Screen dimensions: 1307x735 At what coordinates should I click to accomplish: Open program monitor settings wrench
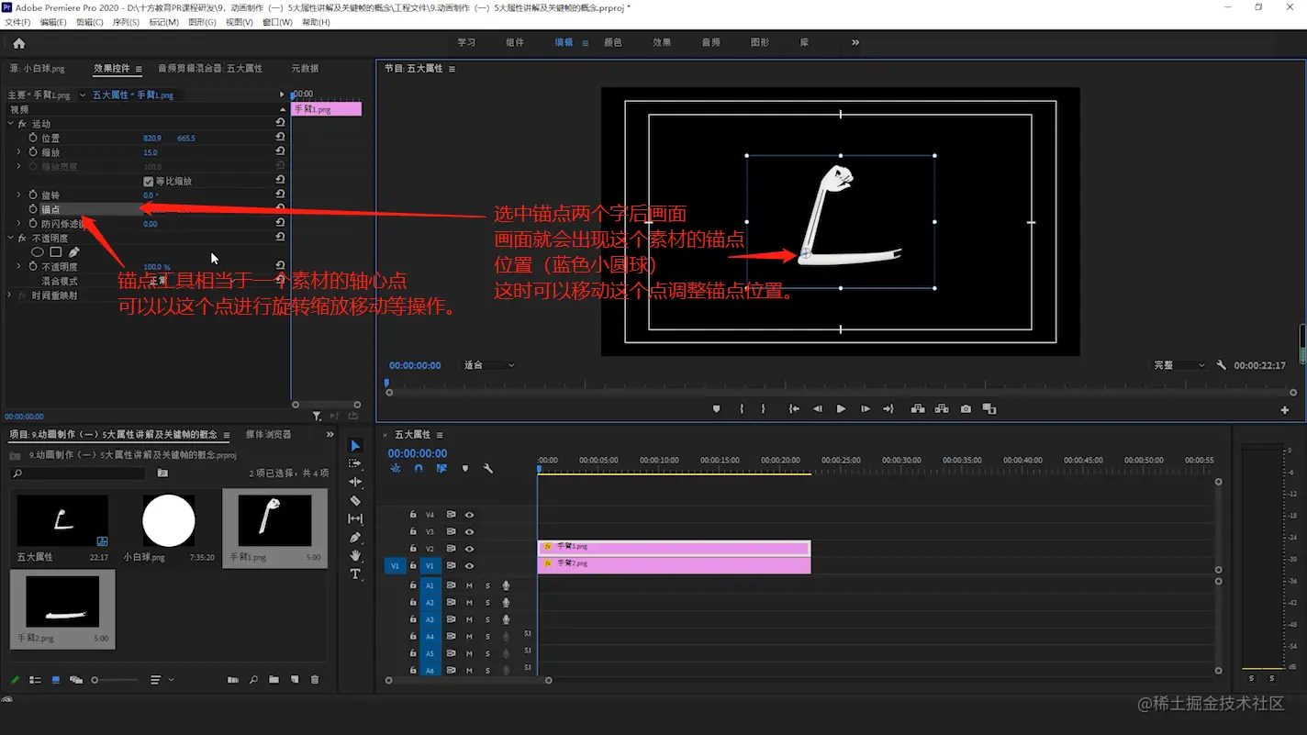(1221, 365)
